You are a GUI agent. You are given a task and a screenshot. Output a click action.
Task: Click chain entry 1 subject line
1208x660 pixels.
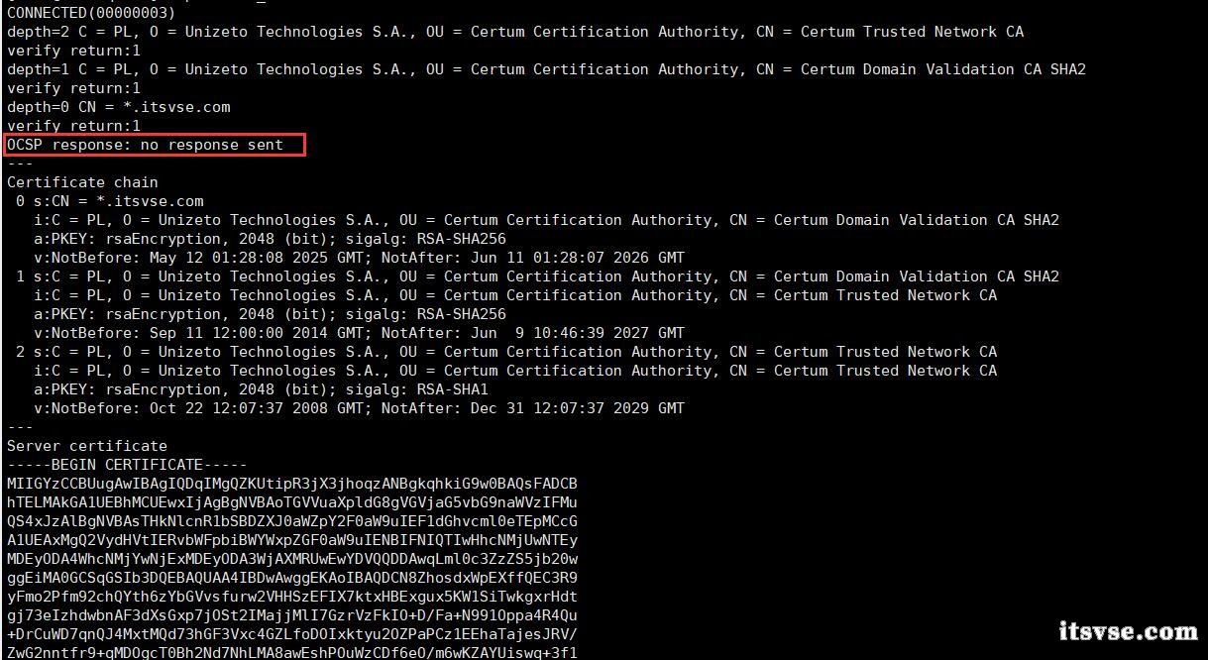click(x=537, y=276)
